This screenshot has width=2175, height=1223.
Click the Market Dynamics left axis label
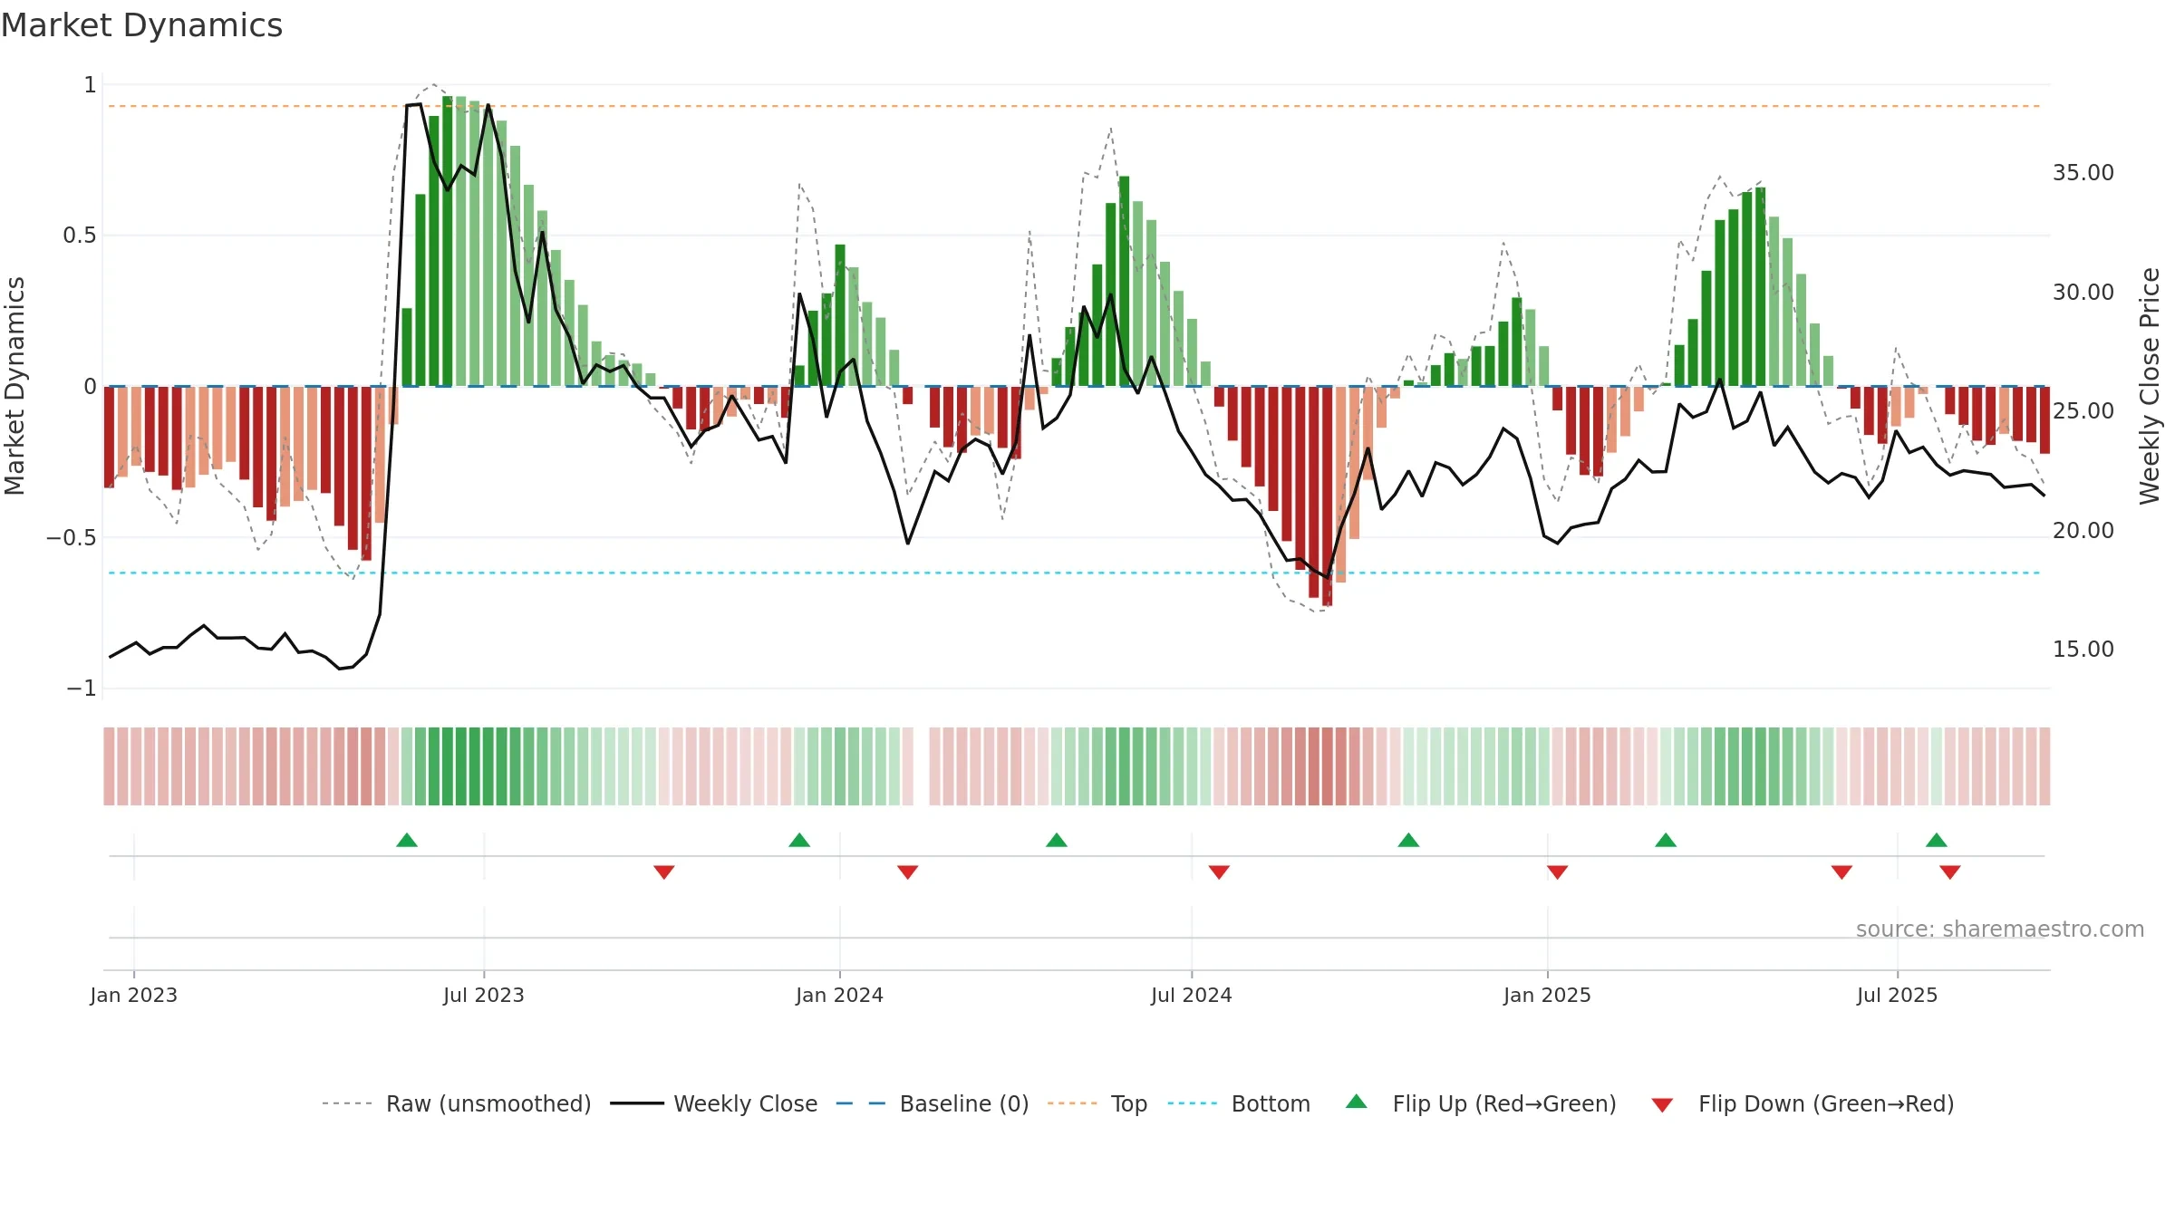[x=14, y=386]
